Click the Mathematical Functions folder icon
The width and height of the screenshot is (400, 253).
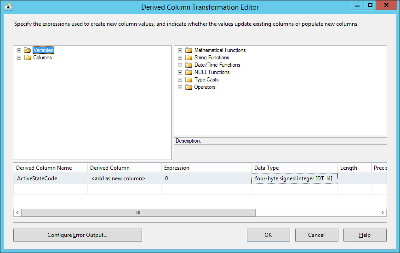click(x=189, y=50)
